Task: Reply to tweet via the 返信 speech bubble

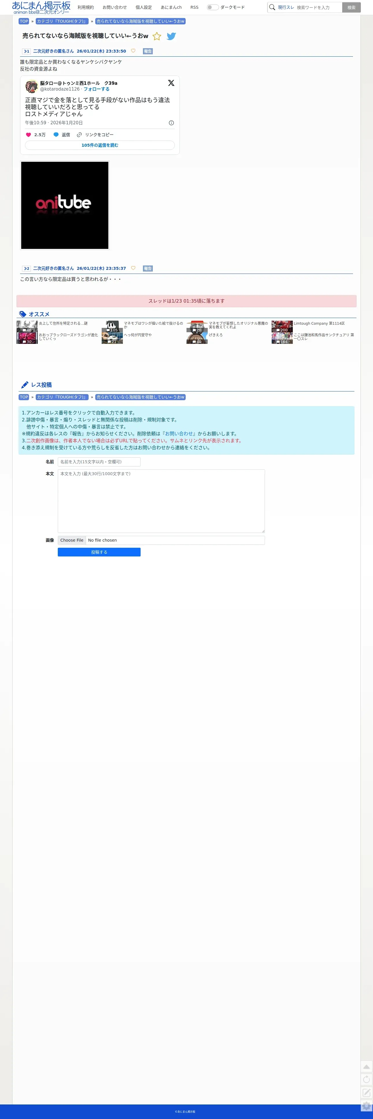Action: (62, 135)
